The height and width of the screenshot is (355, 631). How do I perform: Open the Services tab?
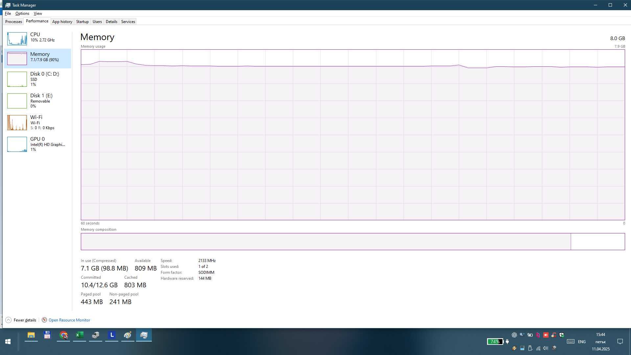point(128,22)
